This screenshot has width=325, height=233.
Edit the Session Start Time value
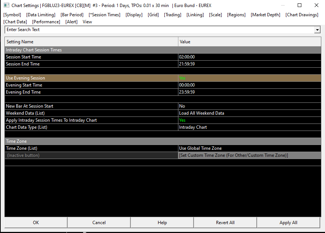[x=249, y=57]
